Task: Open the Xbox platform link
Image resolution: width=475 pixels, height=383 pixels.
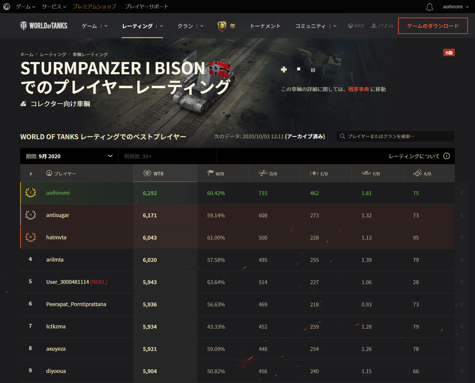Action: [x=356, y=26]
